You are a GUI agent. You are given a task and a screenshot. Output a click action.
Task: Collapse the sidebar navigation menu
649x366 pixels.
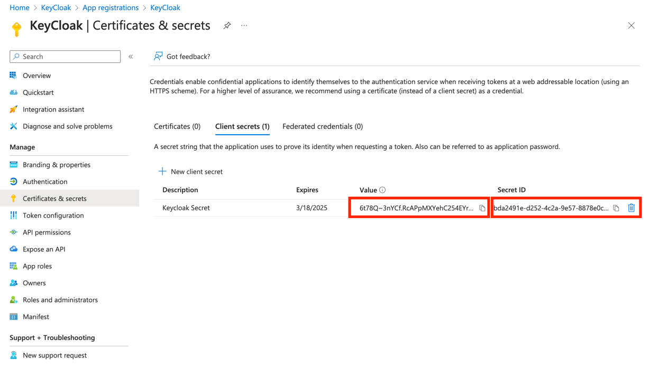(131, 57)
